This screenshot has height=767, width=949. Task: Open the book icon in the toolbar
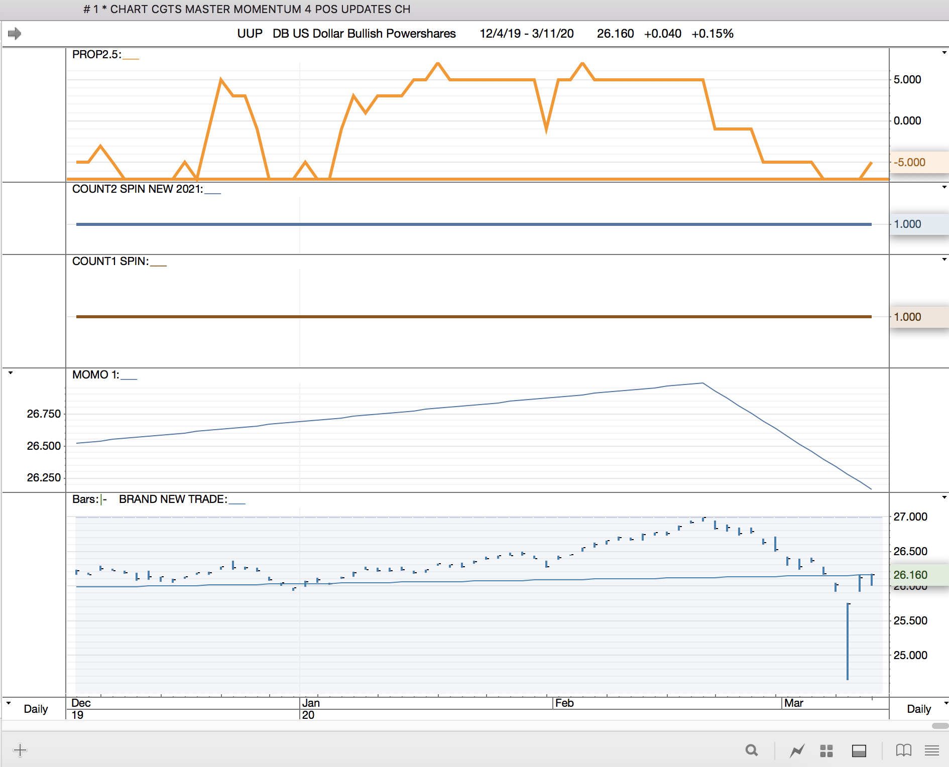(903, 750)
